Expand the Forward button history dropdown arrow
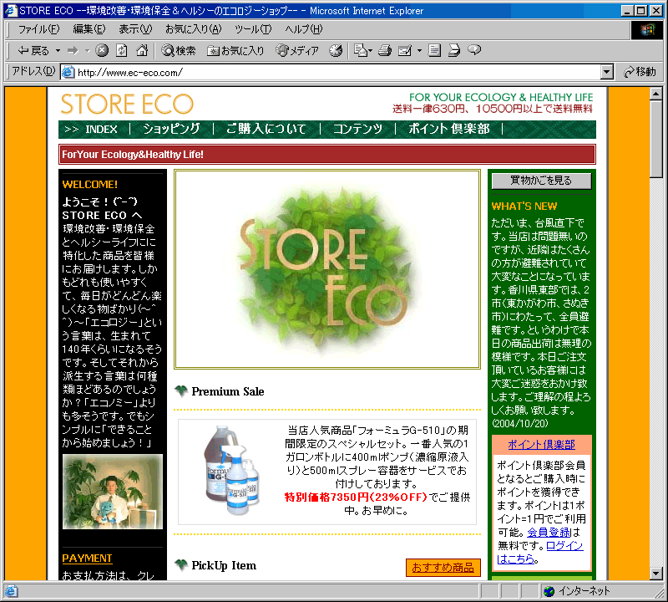This screenshot has height=602, width=668. click(x=88, y=51)
